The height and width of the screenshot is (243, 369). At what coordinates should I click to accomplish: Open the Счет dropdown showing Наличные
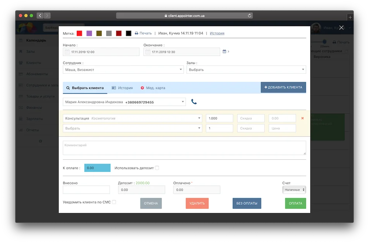point(294,190)
